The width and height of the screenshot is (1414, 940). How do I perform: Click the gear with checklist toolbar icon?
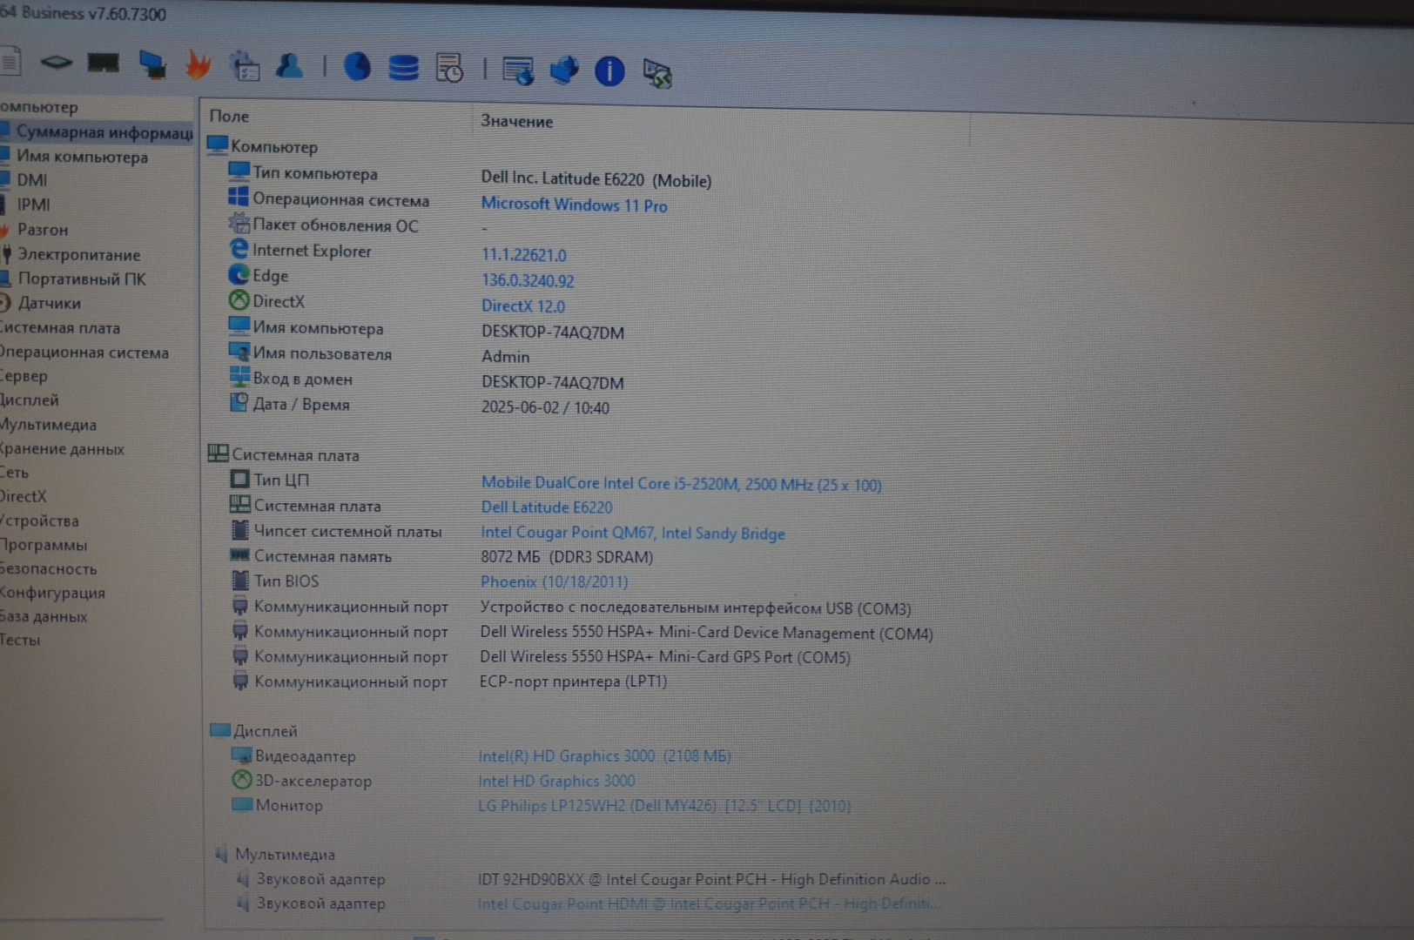(x=246, y=66)
